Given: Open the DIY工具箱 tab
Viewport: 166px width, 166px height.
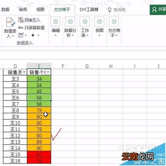Looking at the screenshot, I should point(89,10).
